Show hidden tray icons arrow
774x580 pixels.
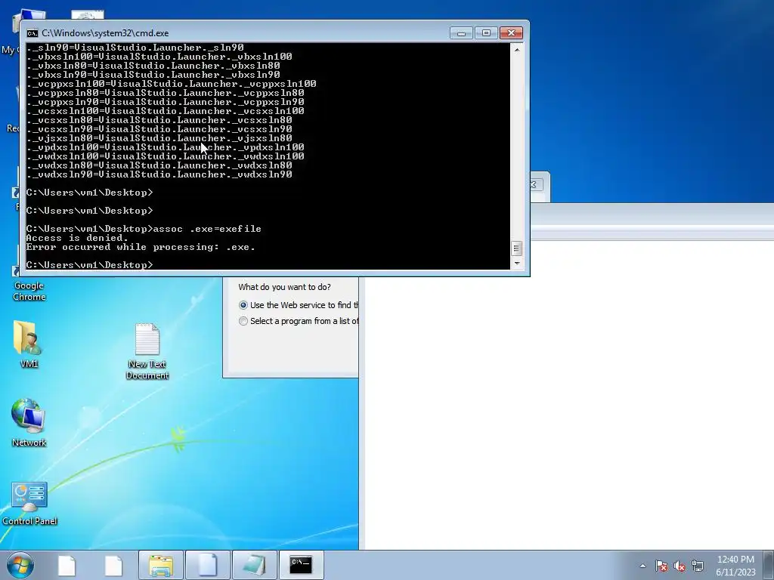(642, 566)
